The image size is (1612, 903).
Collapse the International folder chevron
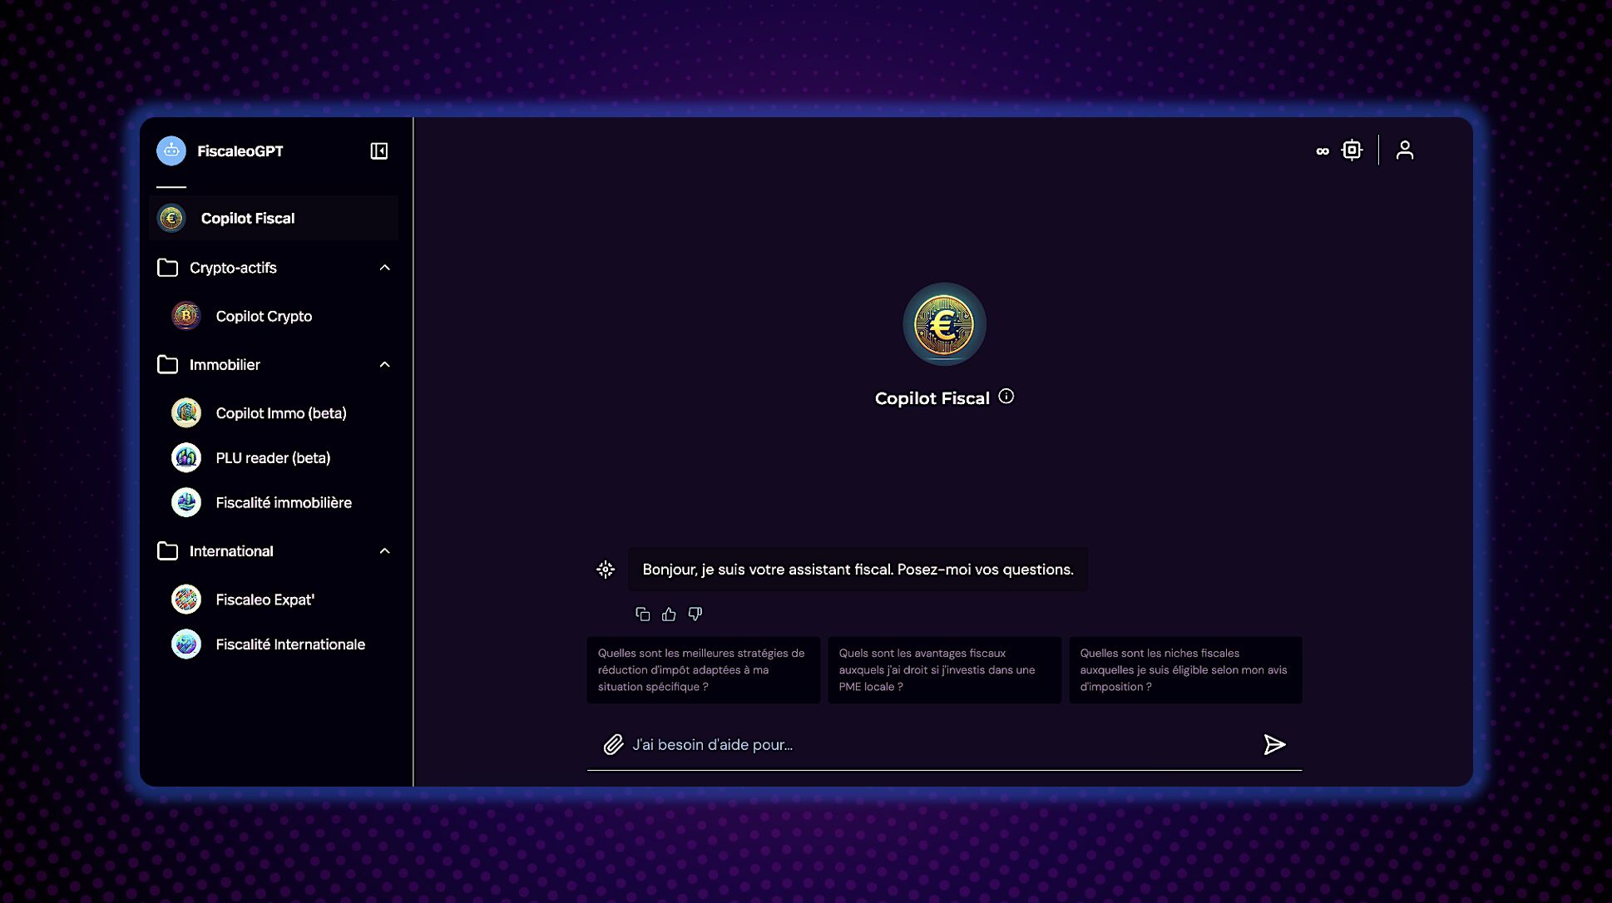click(x=384, y=551)
